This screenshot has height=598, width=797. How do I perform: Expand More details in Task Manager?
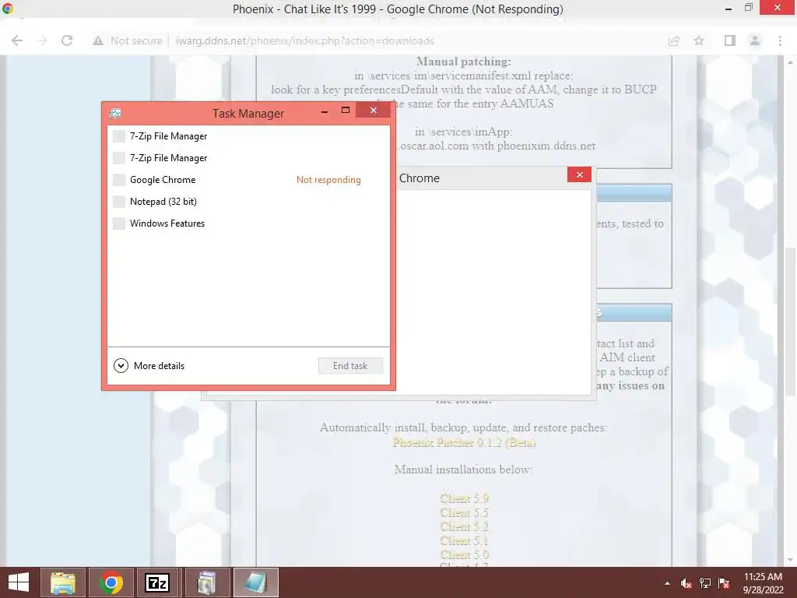pos(149,366)
